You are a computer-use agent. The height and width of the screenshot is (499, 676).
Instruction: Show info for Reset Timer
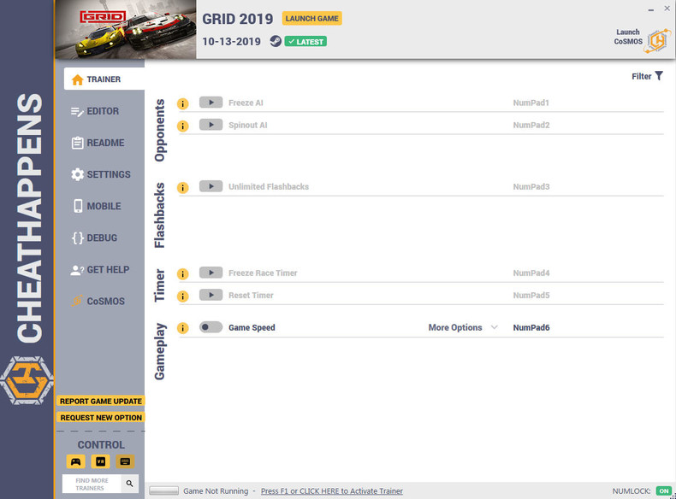click(x=183, y=296)
